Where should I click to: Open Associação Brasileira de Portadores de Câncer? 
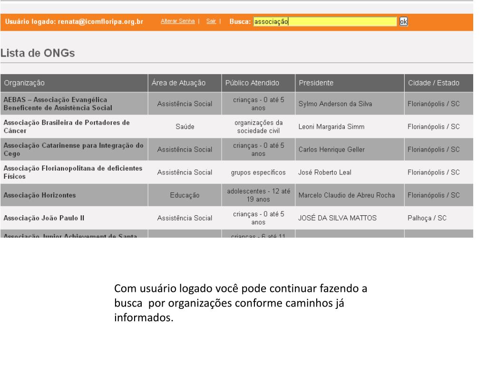click(67, 126)
